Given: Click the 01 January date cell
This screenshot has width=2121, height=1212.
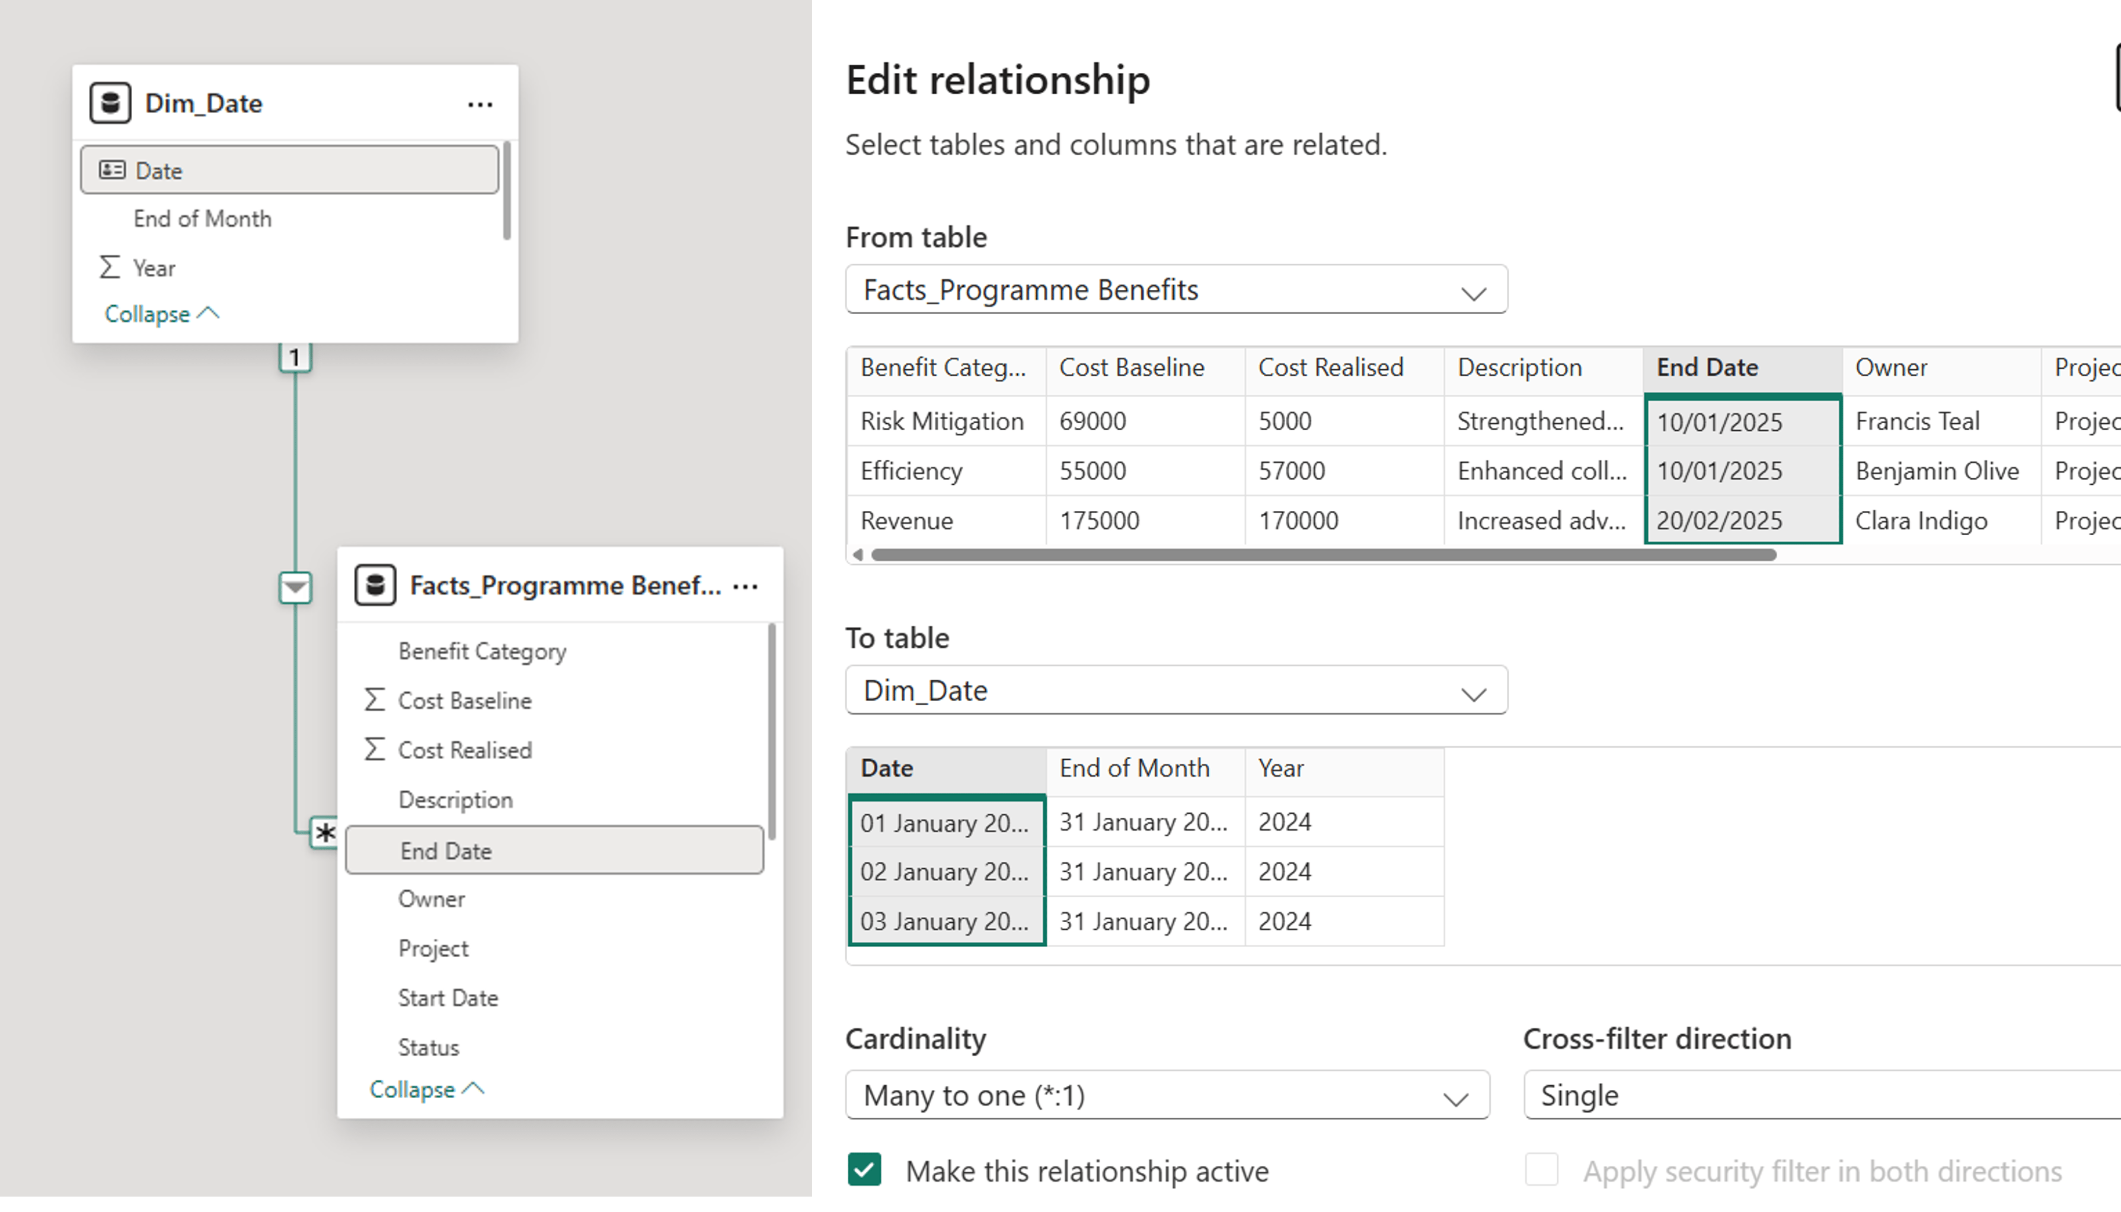Looking at the screenshot, I should (947, 823).
